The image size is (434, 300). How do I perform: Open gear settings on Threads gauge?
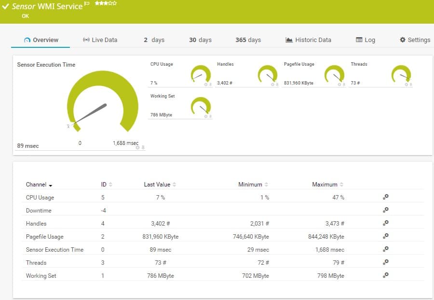[x=406, y=84]
